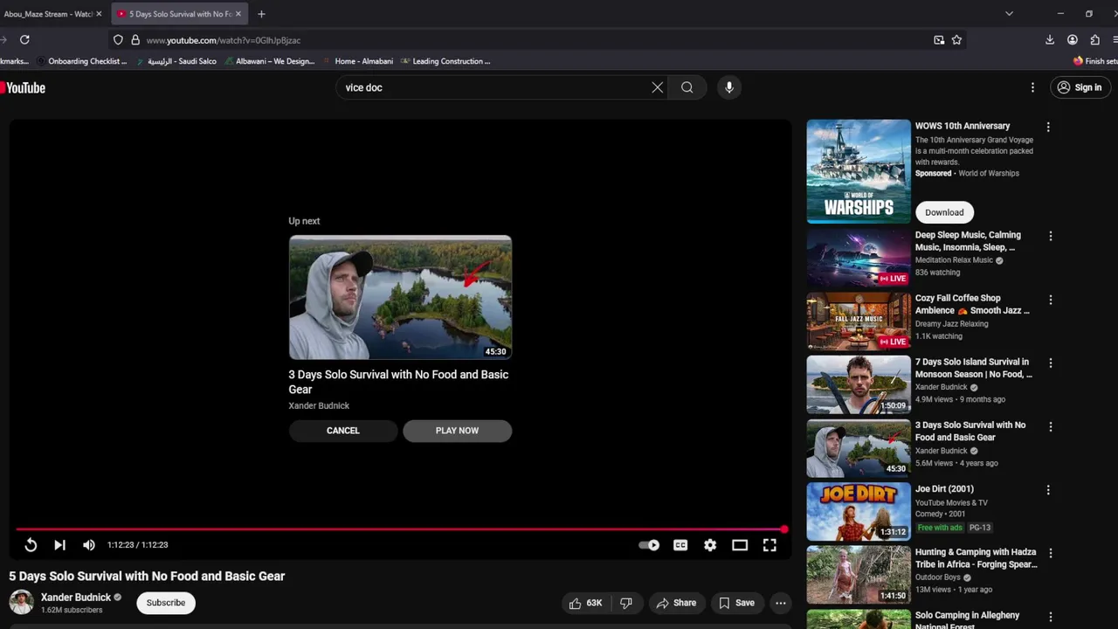Subscribe to Xander Budnick

tap(166, 603)
